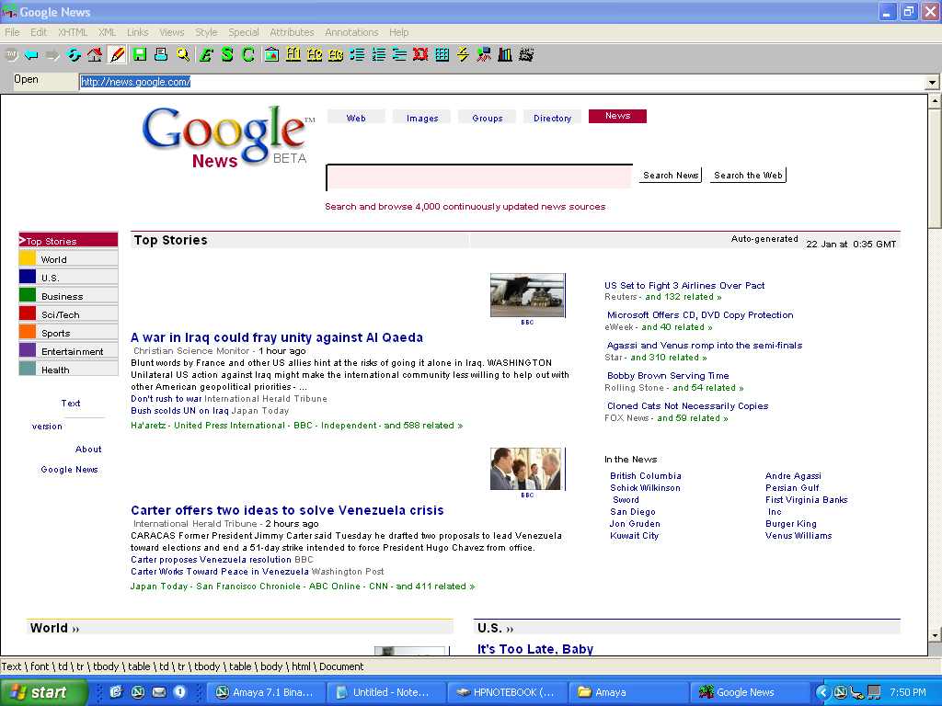Expand the World section heading
Image resolution: width=942 pixels, height=706 pixels.
[x=55, y=628]
